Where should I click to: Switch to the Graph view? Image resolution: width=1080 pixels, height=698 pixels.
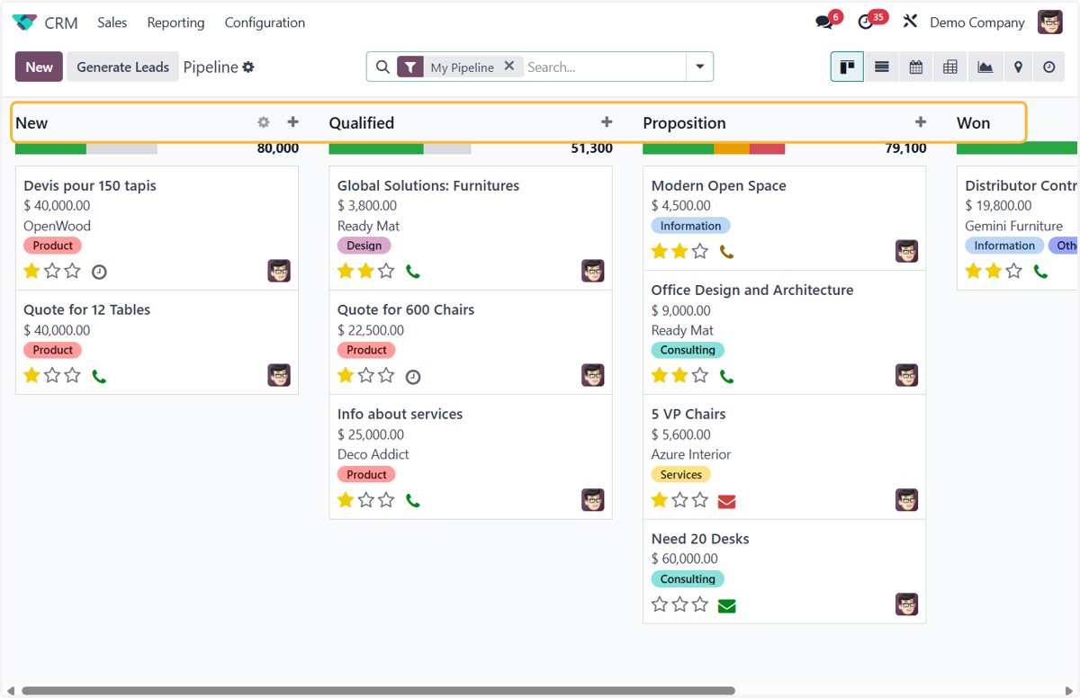coord(985,67)
